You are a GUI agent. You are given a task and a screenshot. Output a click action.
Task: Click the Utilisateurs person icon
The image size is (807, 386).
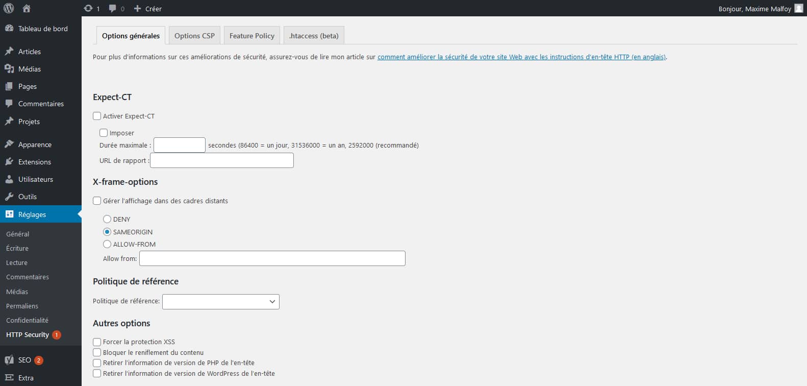coord(9,179)
